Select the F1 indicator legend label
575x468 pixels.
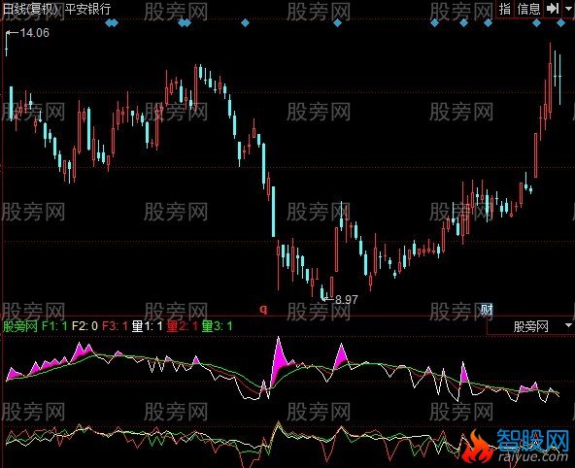tap(54, 326)
